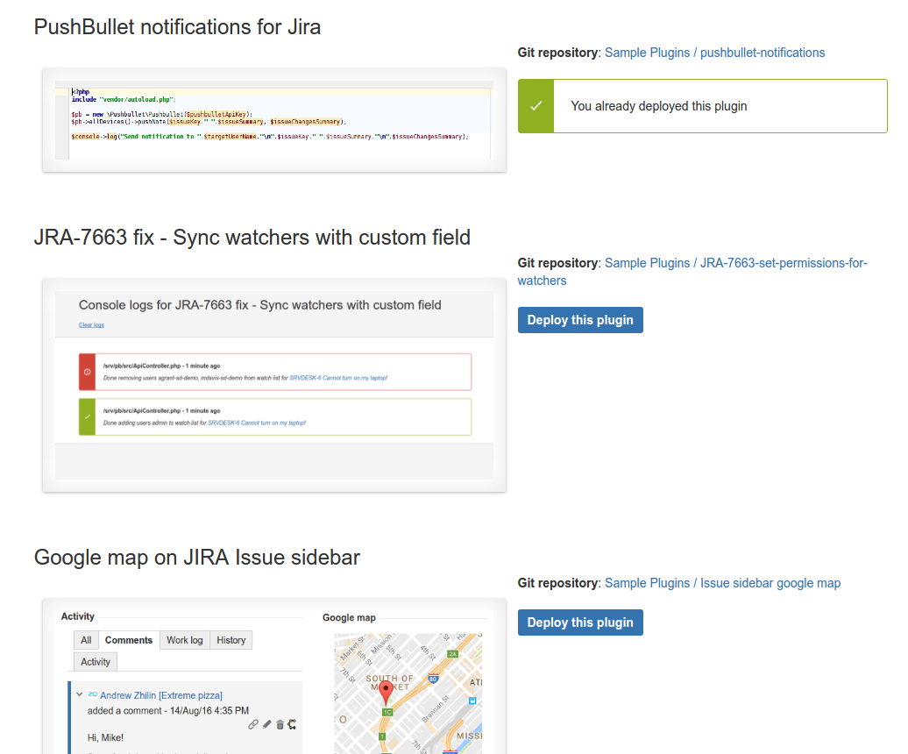
Task: Open Andrew Zhilin [Extreme pizza] profile link
Action: pos(161,695)
